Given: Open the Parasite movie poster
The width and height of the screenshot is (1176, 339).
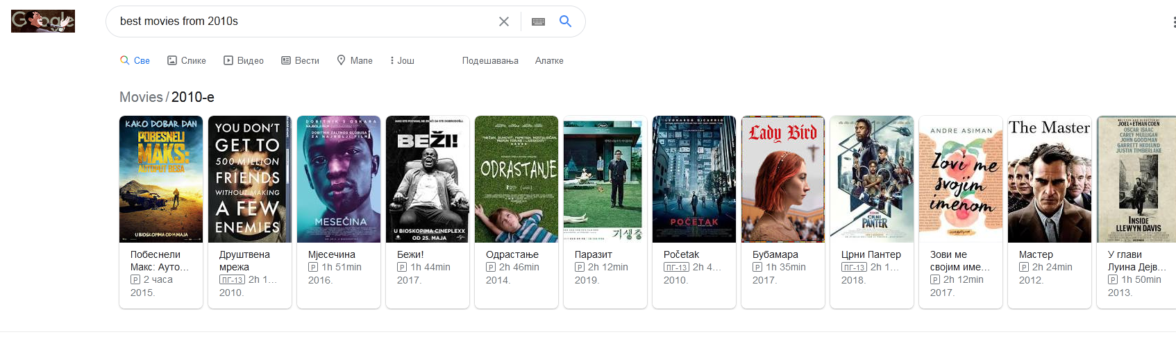Looking at the screenshot, I should pyautogui.click(x=605, y=179).
